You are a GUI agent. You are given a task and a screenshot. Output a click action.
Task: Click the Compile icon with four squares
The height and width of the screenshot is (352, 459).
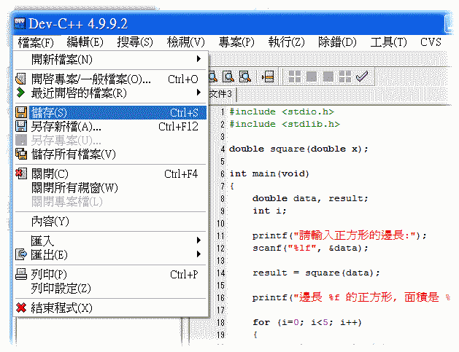(295, 77)
